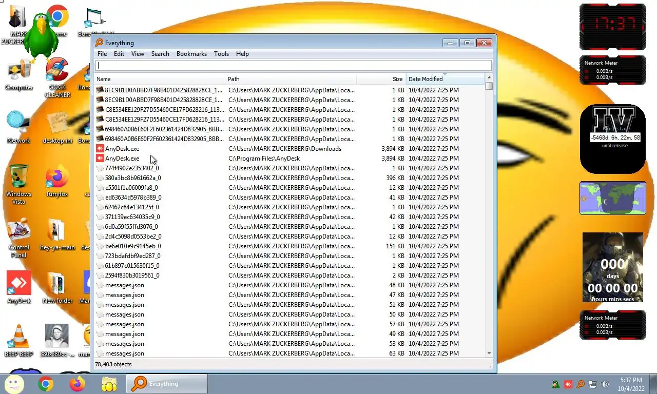657x394 pixels.
Task: Select the furryfox desktop icon
Action: coord(57,181)
